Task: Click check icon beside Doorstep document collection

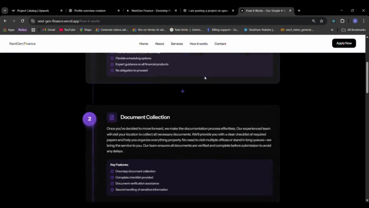Action: pos(112,171)
